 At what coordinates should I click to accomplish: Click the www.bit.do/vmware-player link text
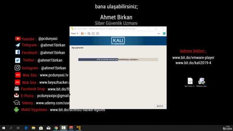coord(193,57)
